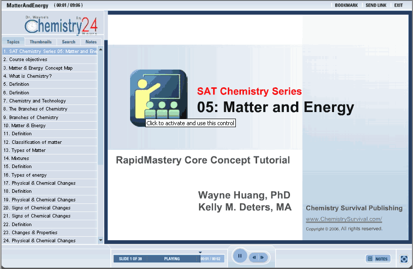413x269 pixels.
Task: Click the instructor classroom icon on slide
Action: [158, 98]
